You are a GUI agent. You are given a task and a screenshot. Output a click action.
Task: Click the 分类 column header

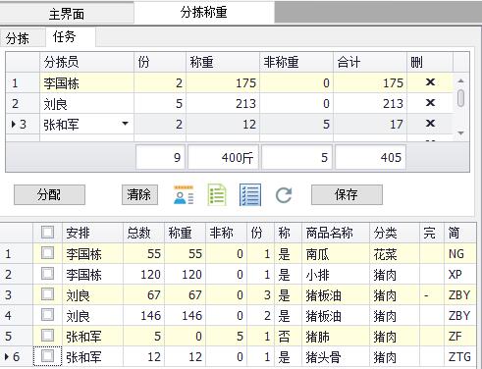tap(395, 233)
